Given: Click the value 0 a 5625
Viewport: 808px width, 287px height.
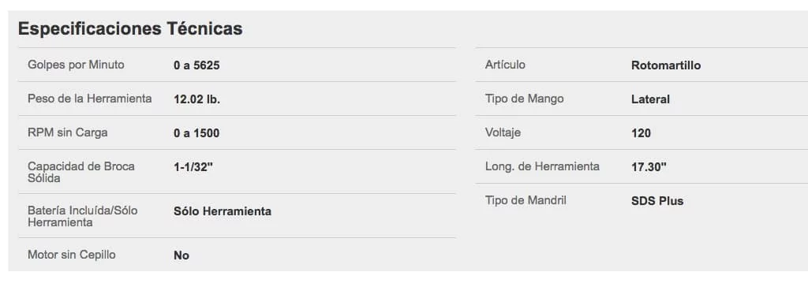Looking at the screenshot, I should click(196, 66).
